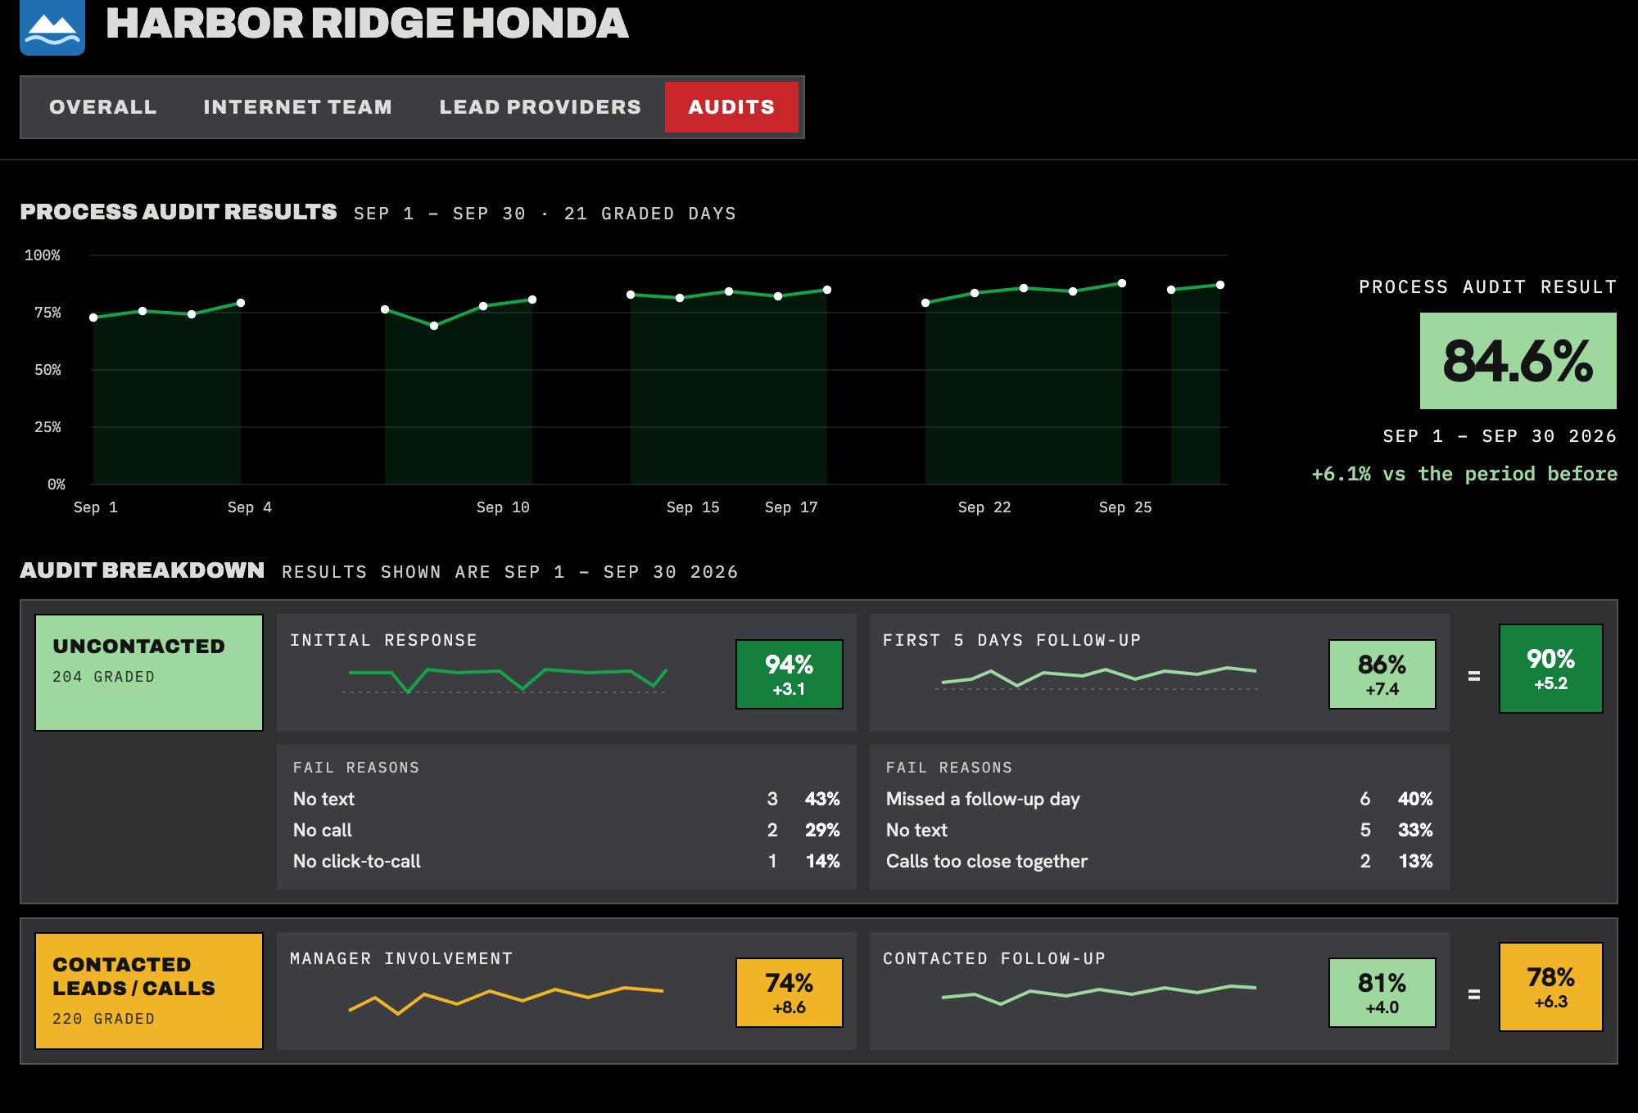Click the Process Audit Results heading
The height and width of the screenshot is (1113, 1638).
pos(179,212)
